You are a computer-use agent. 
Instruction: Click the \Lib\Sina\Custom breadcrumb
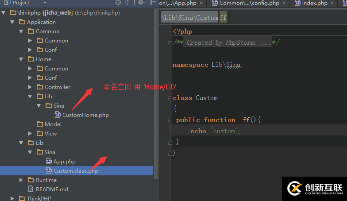click(x=189, y=18)
